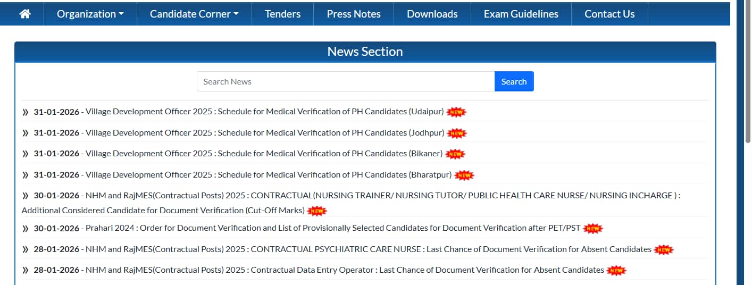Expand the Organization dropdown menu

coord(90,14)
